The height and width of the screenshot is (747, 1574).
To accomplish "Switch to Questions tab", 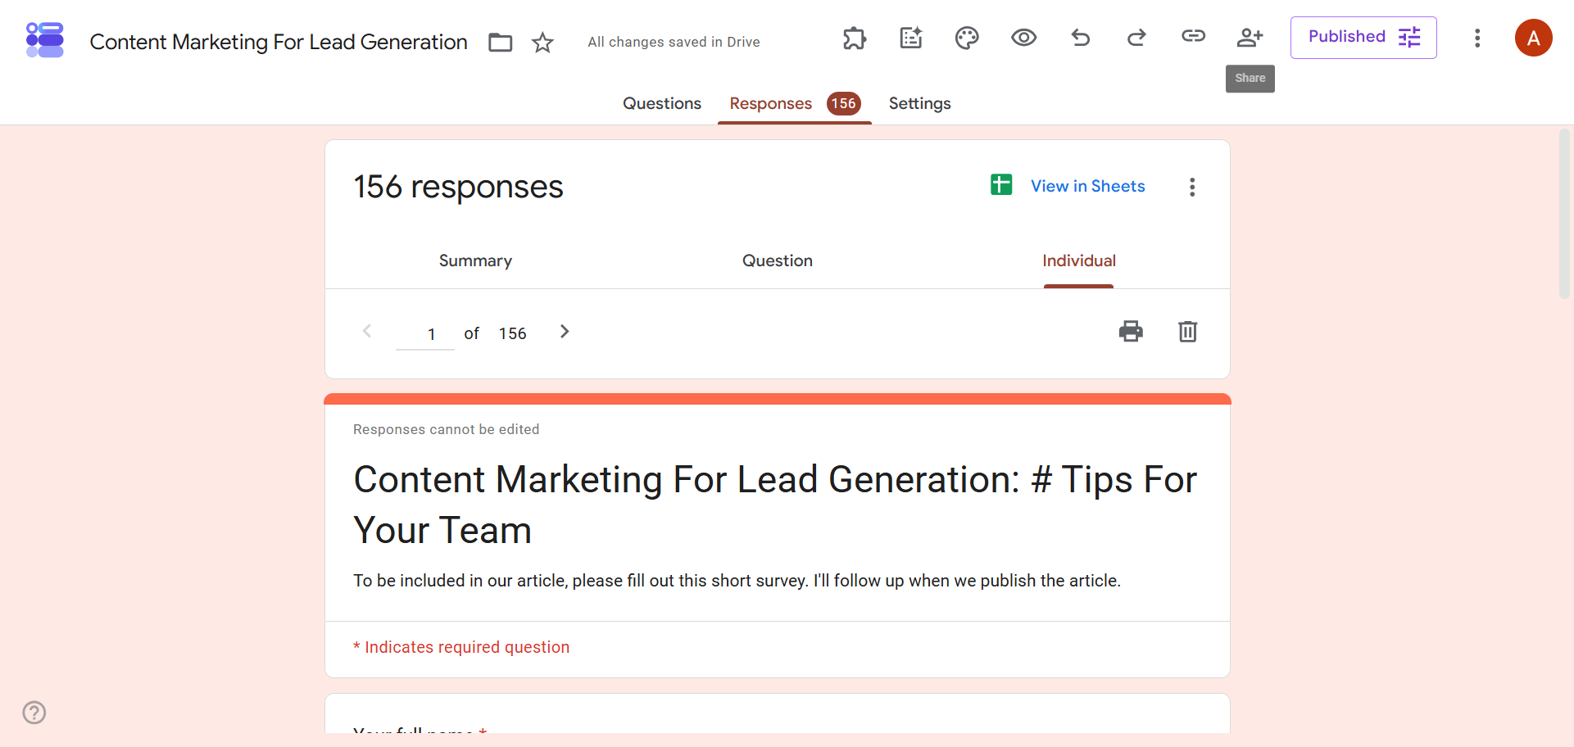I will coord(662,103).
